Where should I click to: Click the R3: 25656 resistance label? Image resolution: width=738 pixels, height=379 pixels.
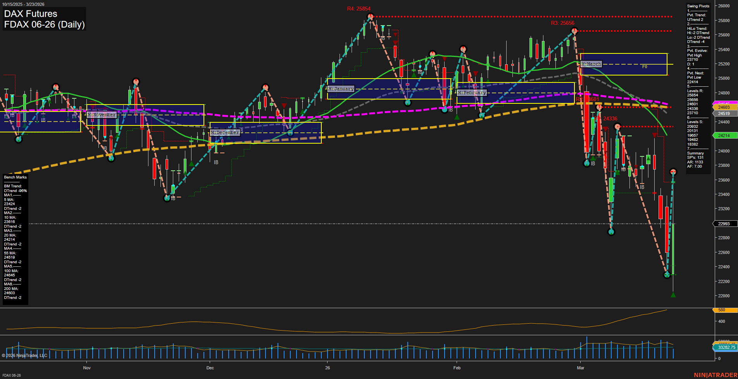coord(562,23)
